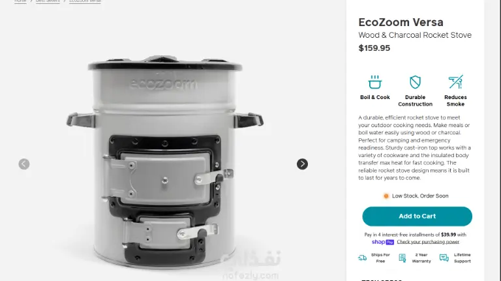Click the Ships For Free truck icon
Image resolution: width=501 pixels, height=281 pixels.
point(363,258)
